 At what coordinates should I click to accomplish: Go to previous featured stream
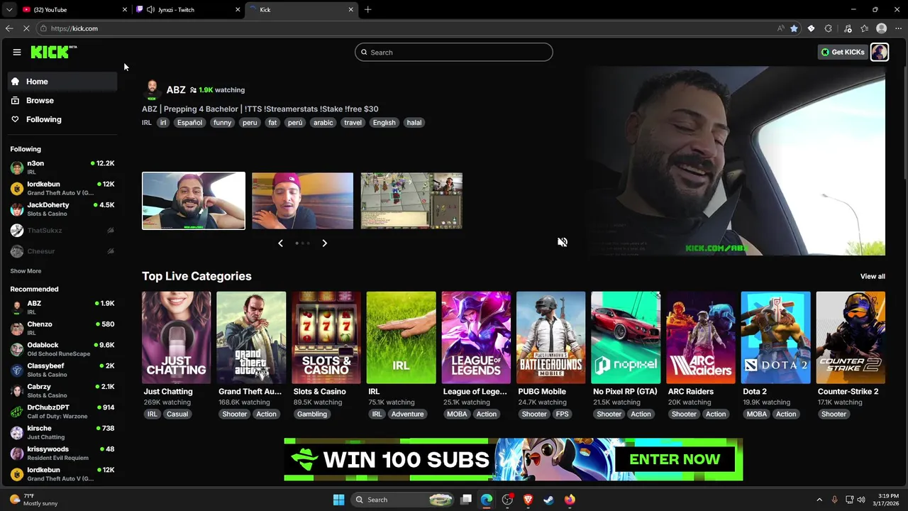(x=280, y=243)
